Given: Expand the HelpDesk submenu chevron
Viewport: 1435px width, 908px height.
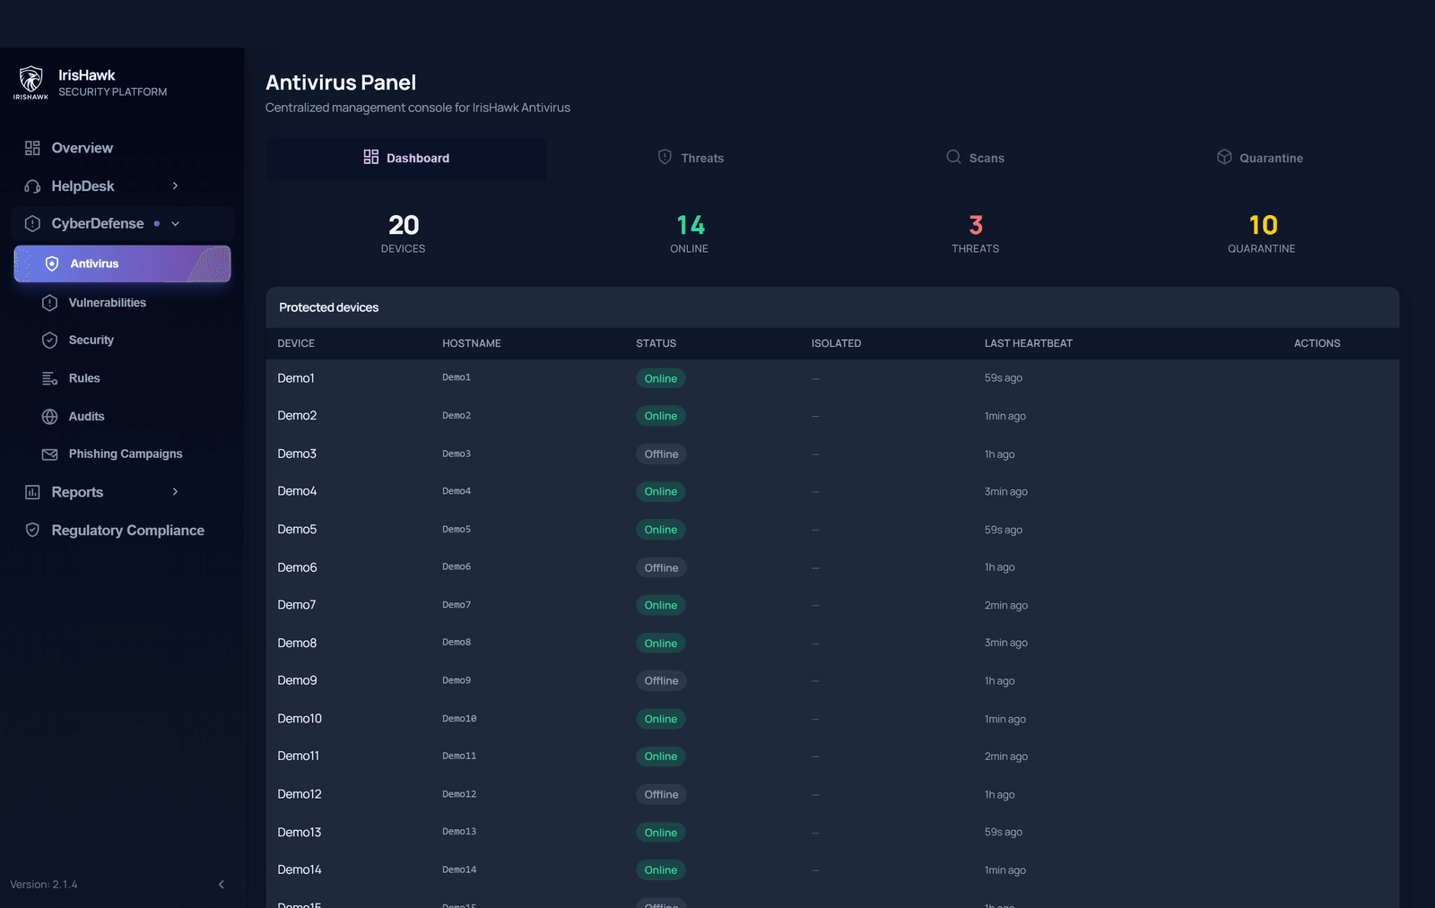Looking at the screenshot, I should tap(175, 186).
